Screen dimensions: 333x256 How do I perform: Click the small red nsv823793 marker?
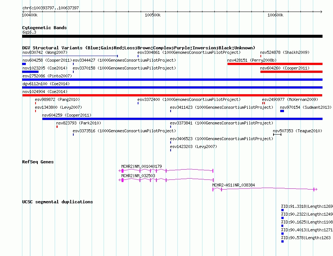pos(57,127)
